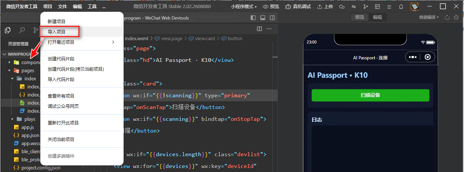The height and width of the screenshot is (172, 464).
Task: Open app.js in the file tree
Action: coord(27,127)
